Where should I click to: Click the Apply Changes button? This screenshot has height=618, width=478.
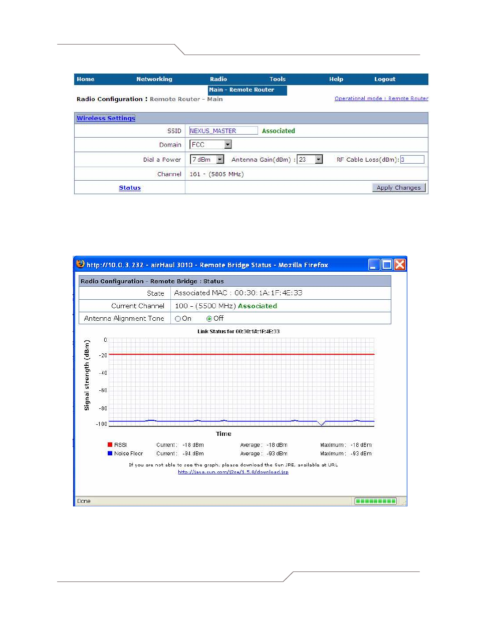399,188
